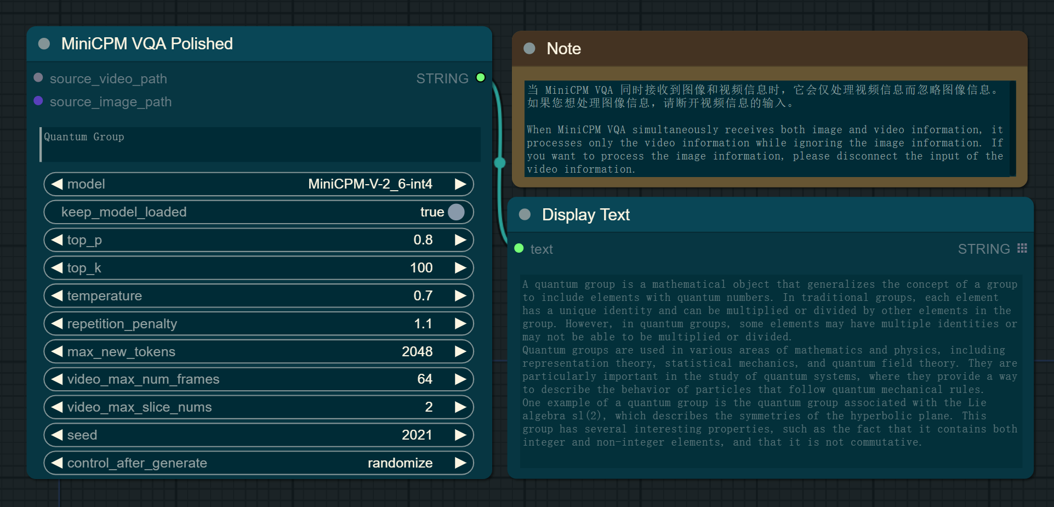This screenshot has height=507, width=1054.
Task: Collapse the Display Text node via its dot
Action: tap(525, 214)
